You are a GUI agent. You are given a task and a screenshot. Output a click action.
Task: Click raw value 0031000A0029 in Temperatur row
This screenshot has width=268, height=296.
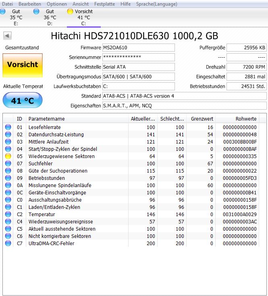pyautogui.click(x=240, y=215)
